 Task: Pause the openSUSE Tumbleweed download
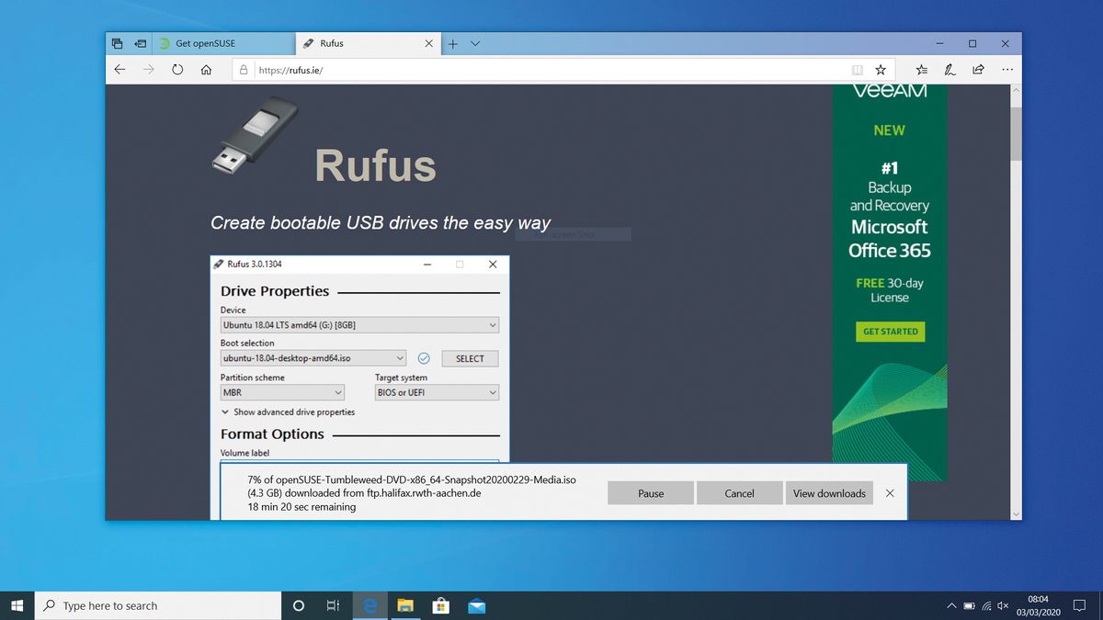650,492
